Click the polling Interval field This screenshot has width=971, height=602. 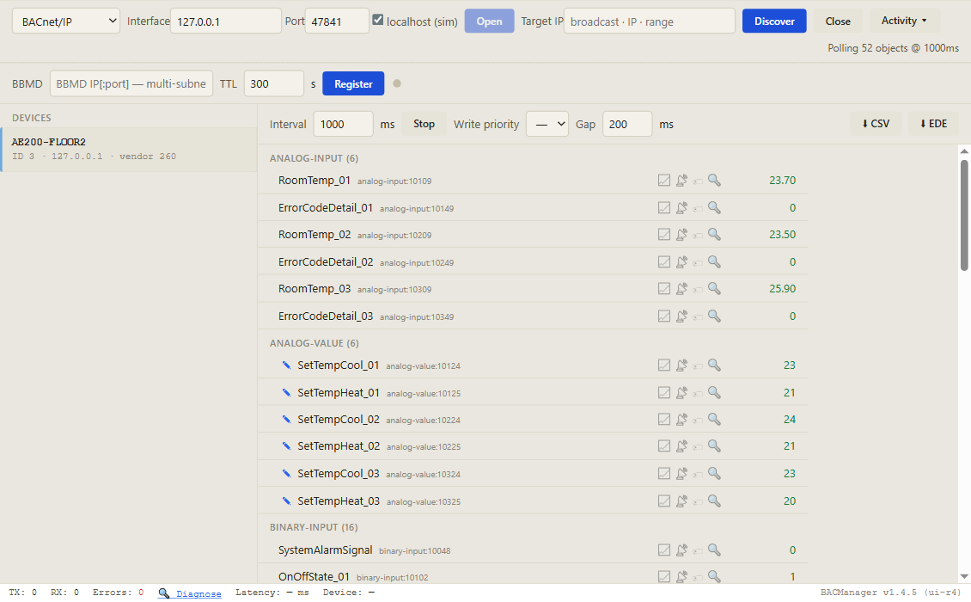343,124
